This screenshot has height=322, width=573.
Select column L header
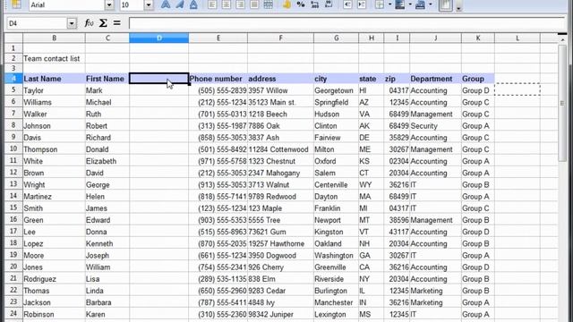click(x=517, y=38)
